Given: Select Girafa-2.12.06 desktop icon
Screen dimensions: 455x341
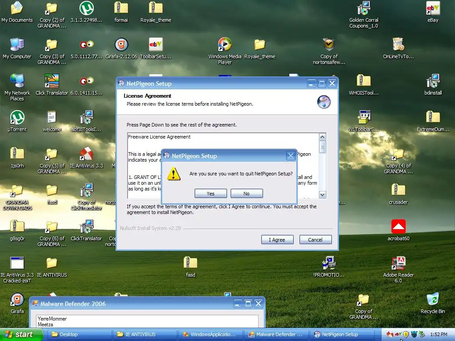Looking at the screenshot, I should (121, 48).
